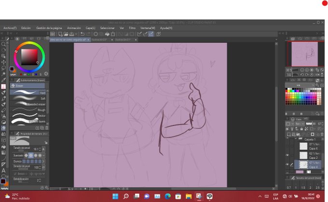
Task: Open the Animación menu
Action: pos(74,28)
